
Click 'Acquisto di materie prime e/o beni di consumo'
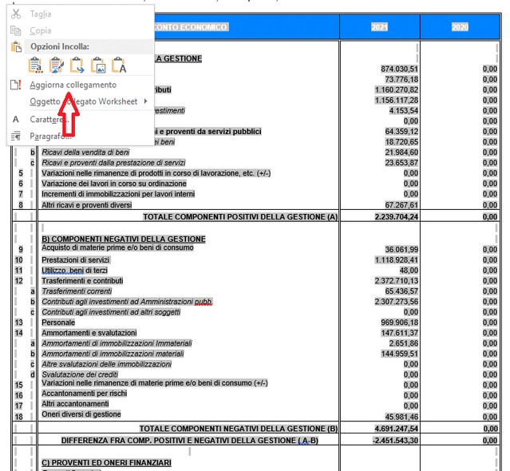click(x=117, y=247)
